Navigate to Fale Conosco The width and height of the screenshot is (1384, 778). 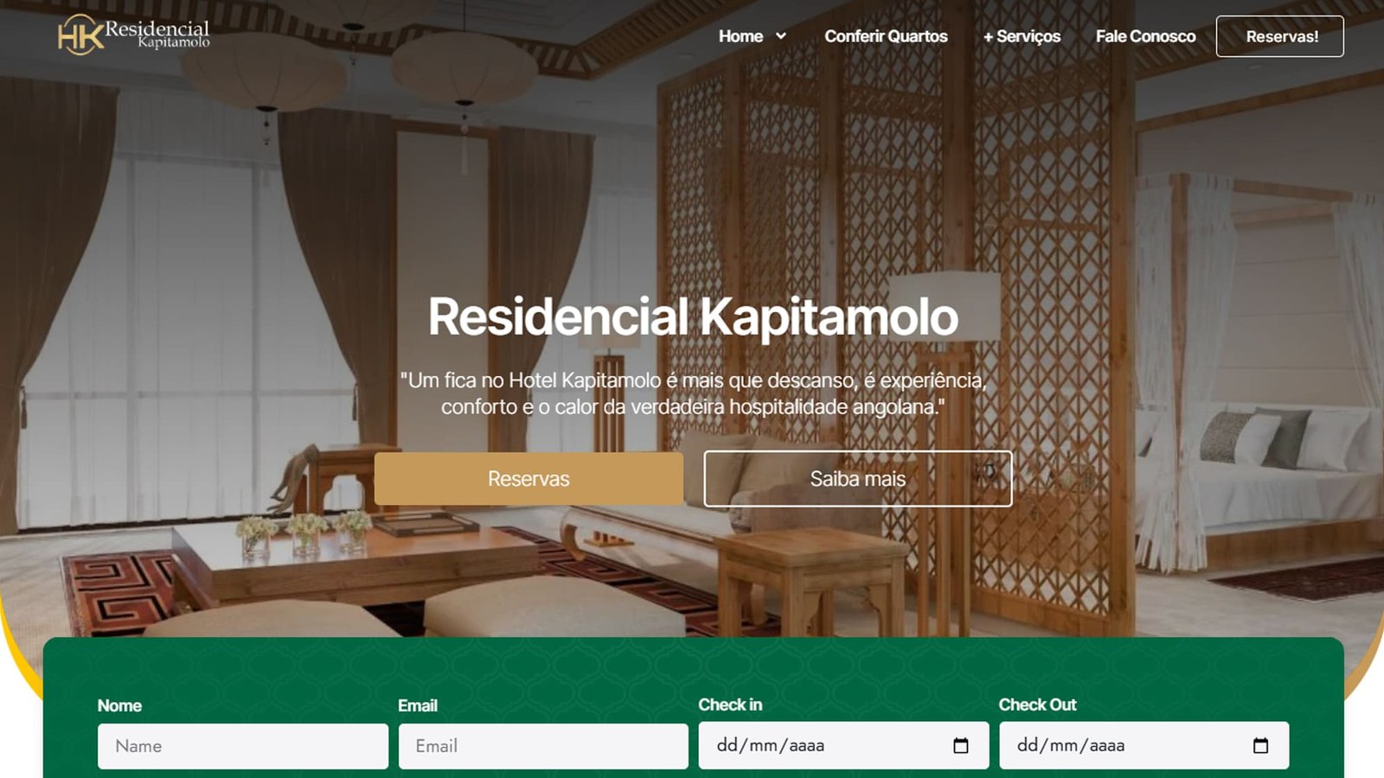(1145, 36)
